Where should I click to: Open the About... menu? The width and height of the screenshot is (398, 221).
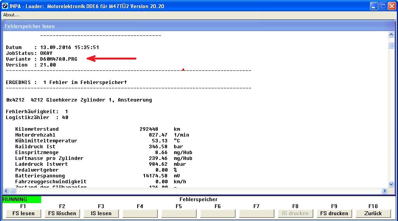click(x=11, y=15)
